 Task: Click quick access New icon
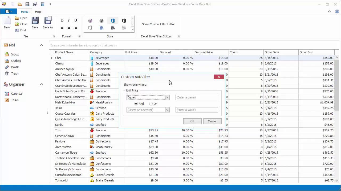pyautogui.click(x=13, y=4)
